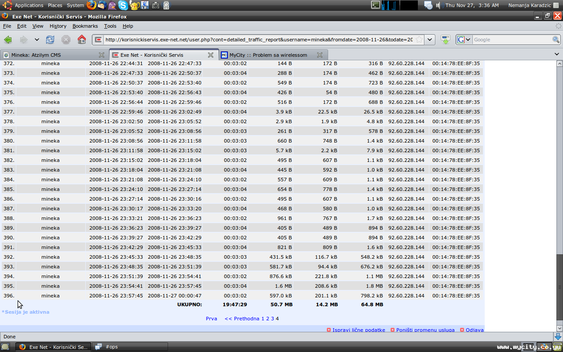The height and width of the screenshot is (352, 563).
Task: Open the File menu
Action: (7, 26)
